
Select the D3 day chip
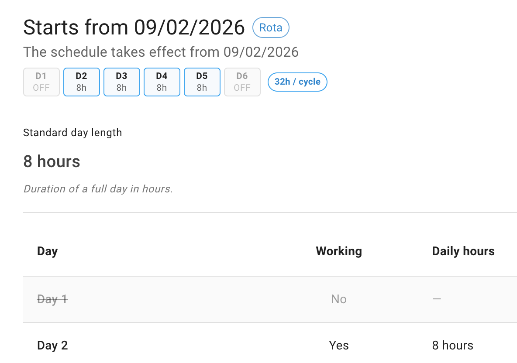(x=121, y=82)
